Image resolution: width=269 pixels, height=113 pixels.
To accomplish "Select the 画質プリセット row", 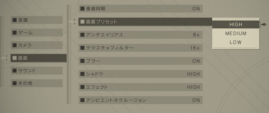I will tap(145, 22).
